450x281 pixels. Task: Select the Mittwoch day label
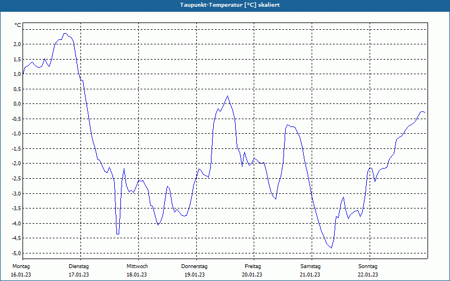point(137,266)
